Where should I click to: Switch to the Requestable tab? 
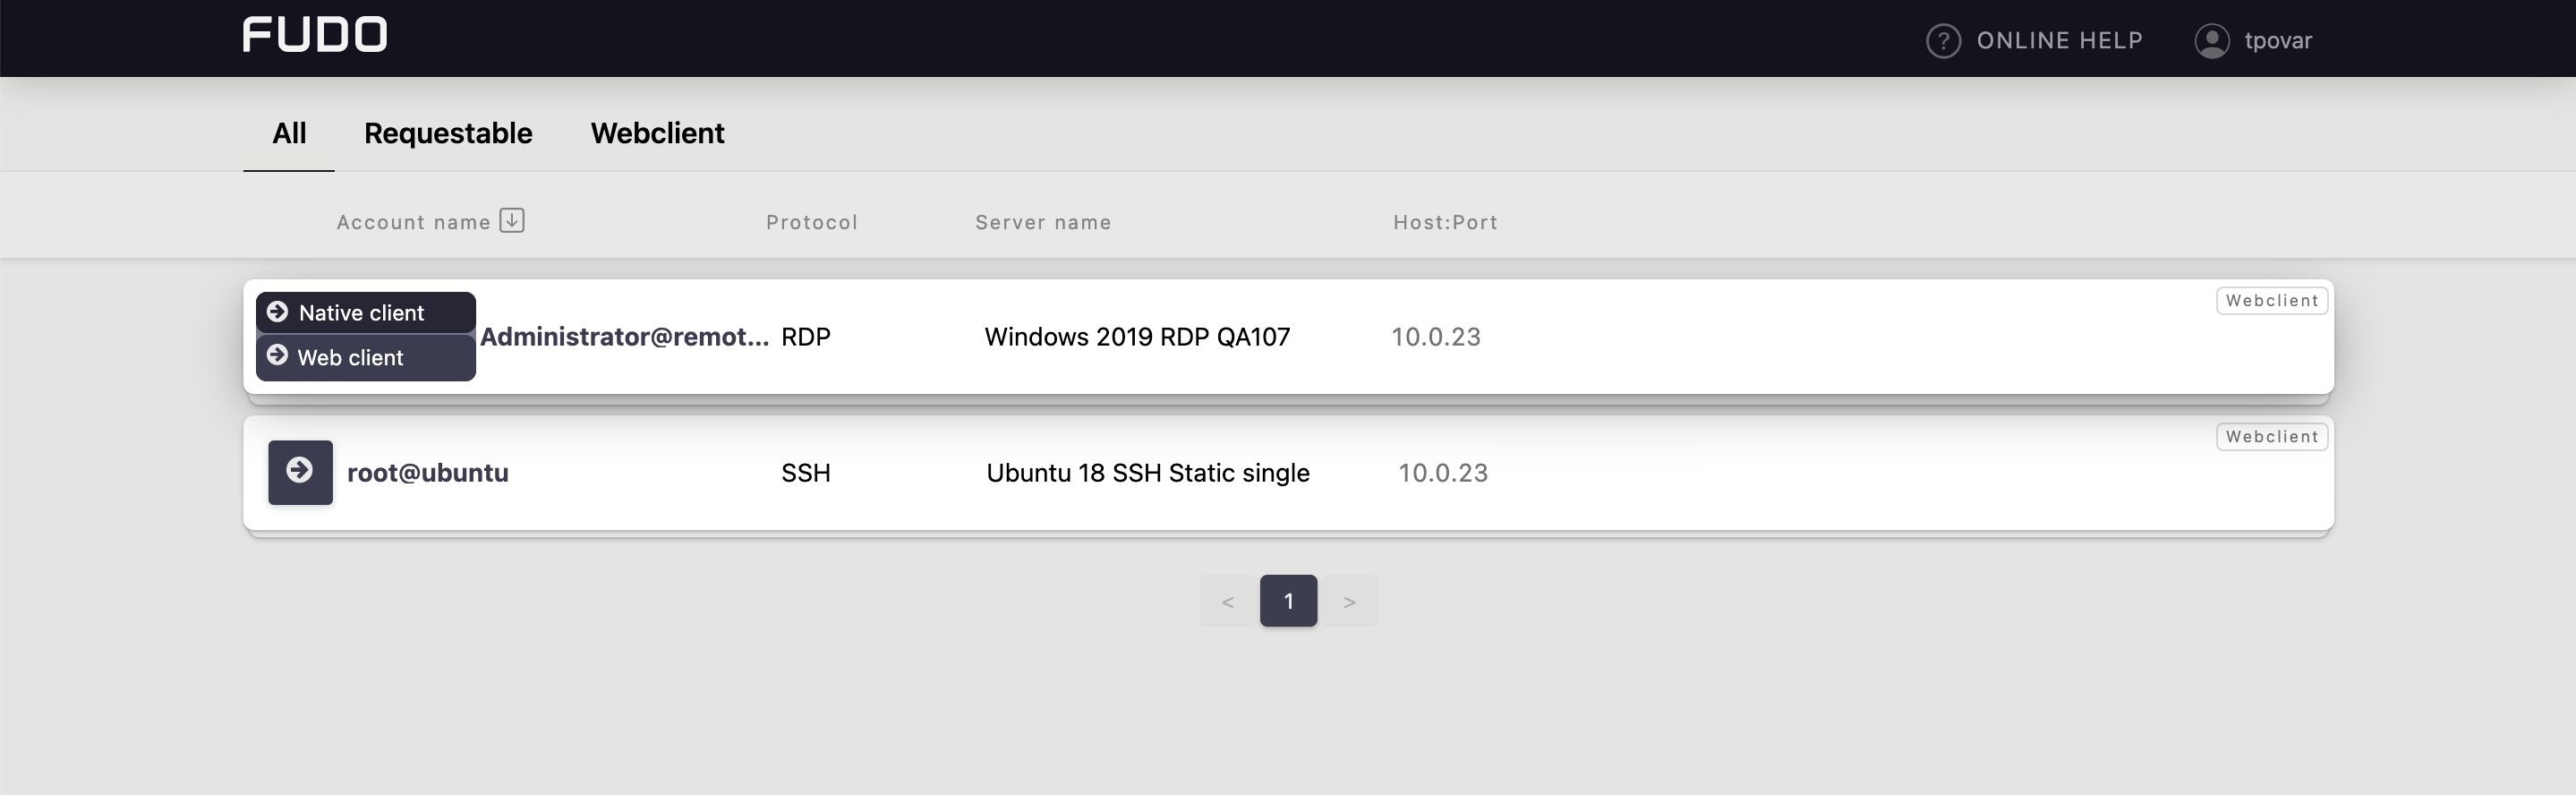pyautogui.click(x=448, y=133)
